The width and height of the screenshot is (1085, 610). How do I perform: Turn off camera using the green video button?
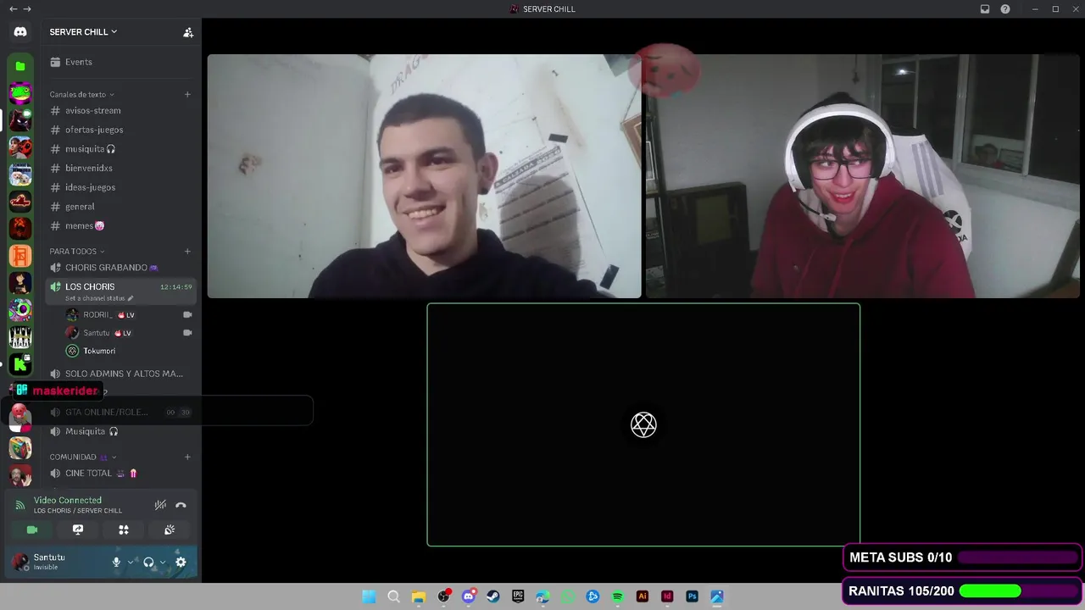click(x=32, y=530)
